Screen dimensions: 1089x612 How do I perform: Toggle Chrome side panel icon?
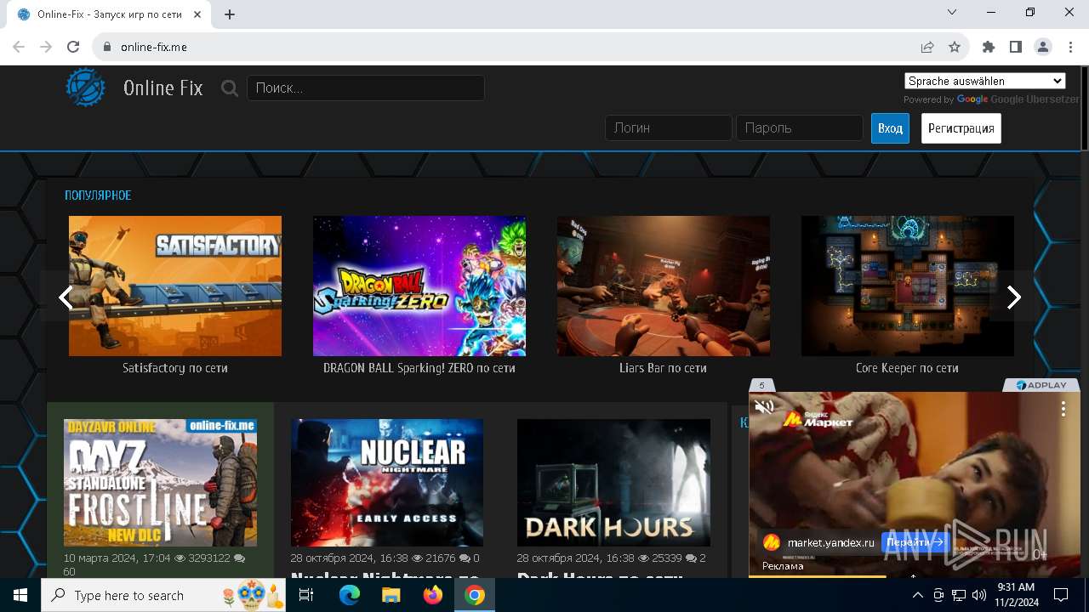tap(1016, 47)
